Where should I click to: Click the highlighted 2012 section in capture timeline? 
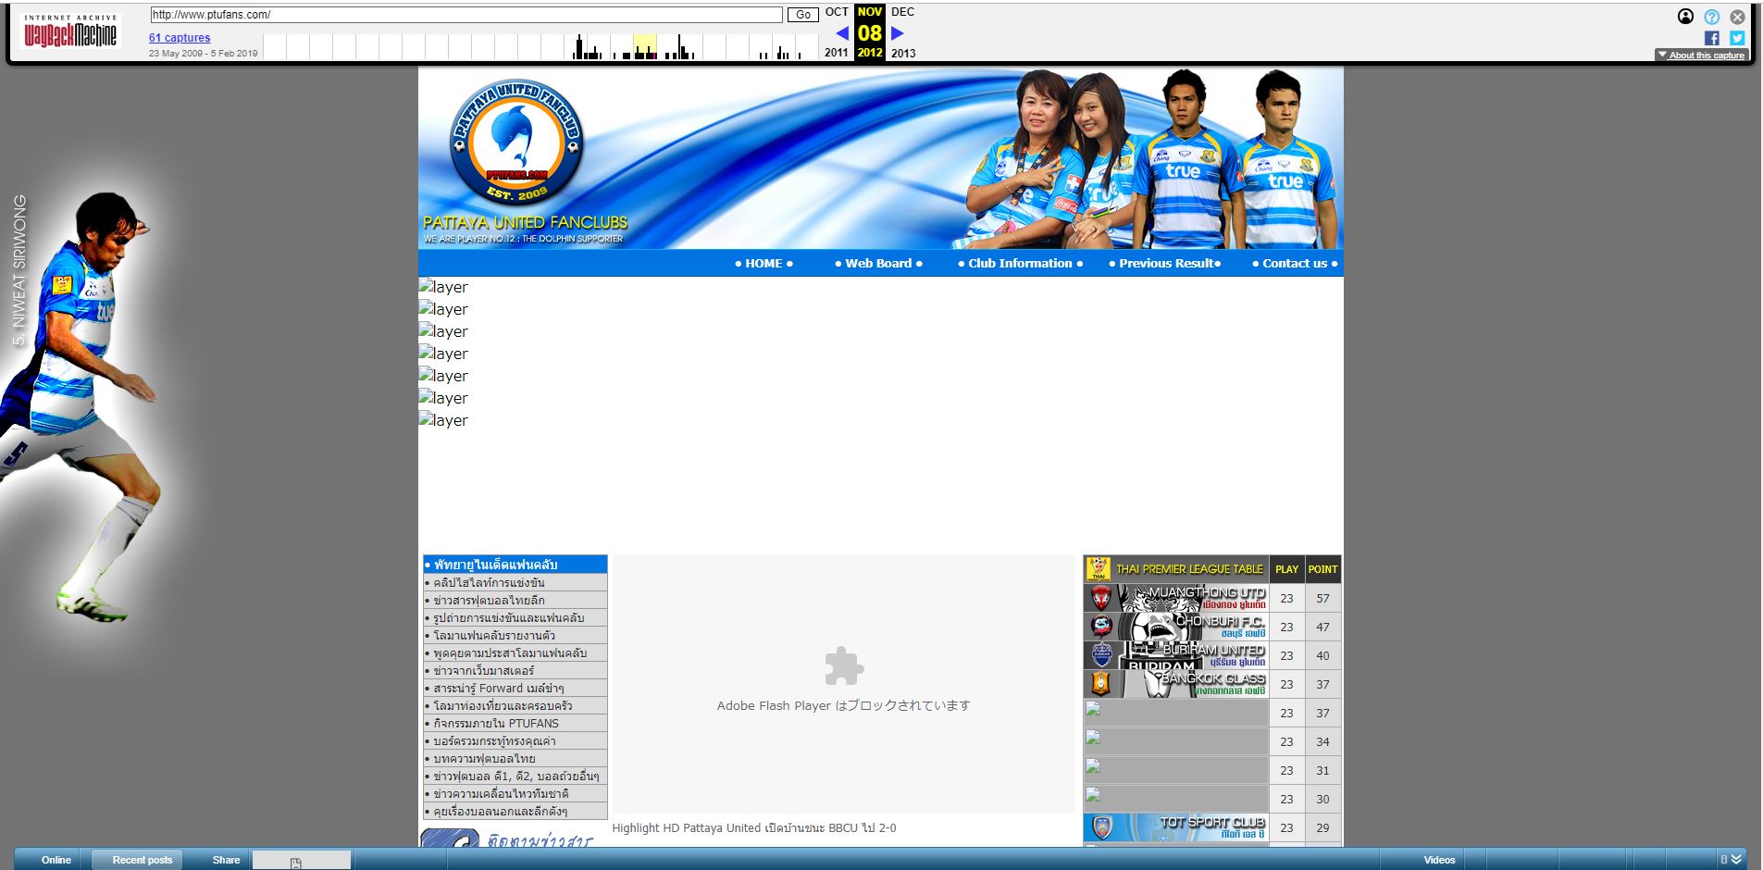pos(644,47)
